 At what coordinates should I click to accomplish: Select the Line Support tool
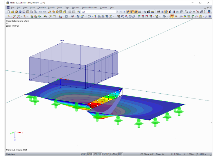tap(36, 16)
